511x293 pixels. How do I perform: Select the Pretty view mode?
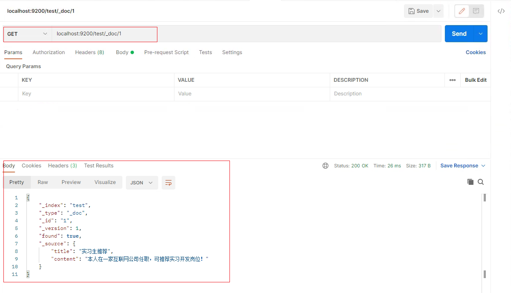click(x=17, y=182)
